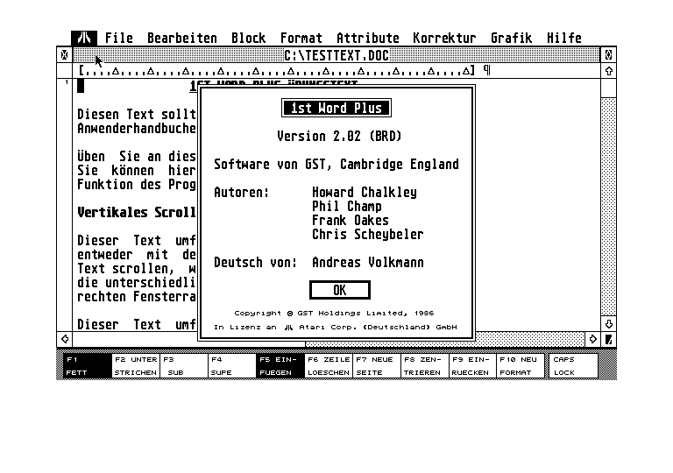Screen dimensions: 673x473
Task: Click F8 ZENTRIEREN key
Action: point(424,365)
